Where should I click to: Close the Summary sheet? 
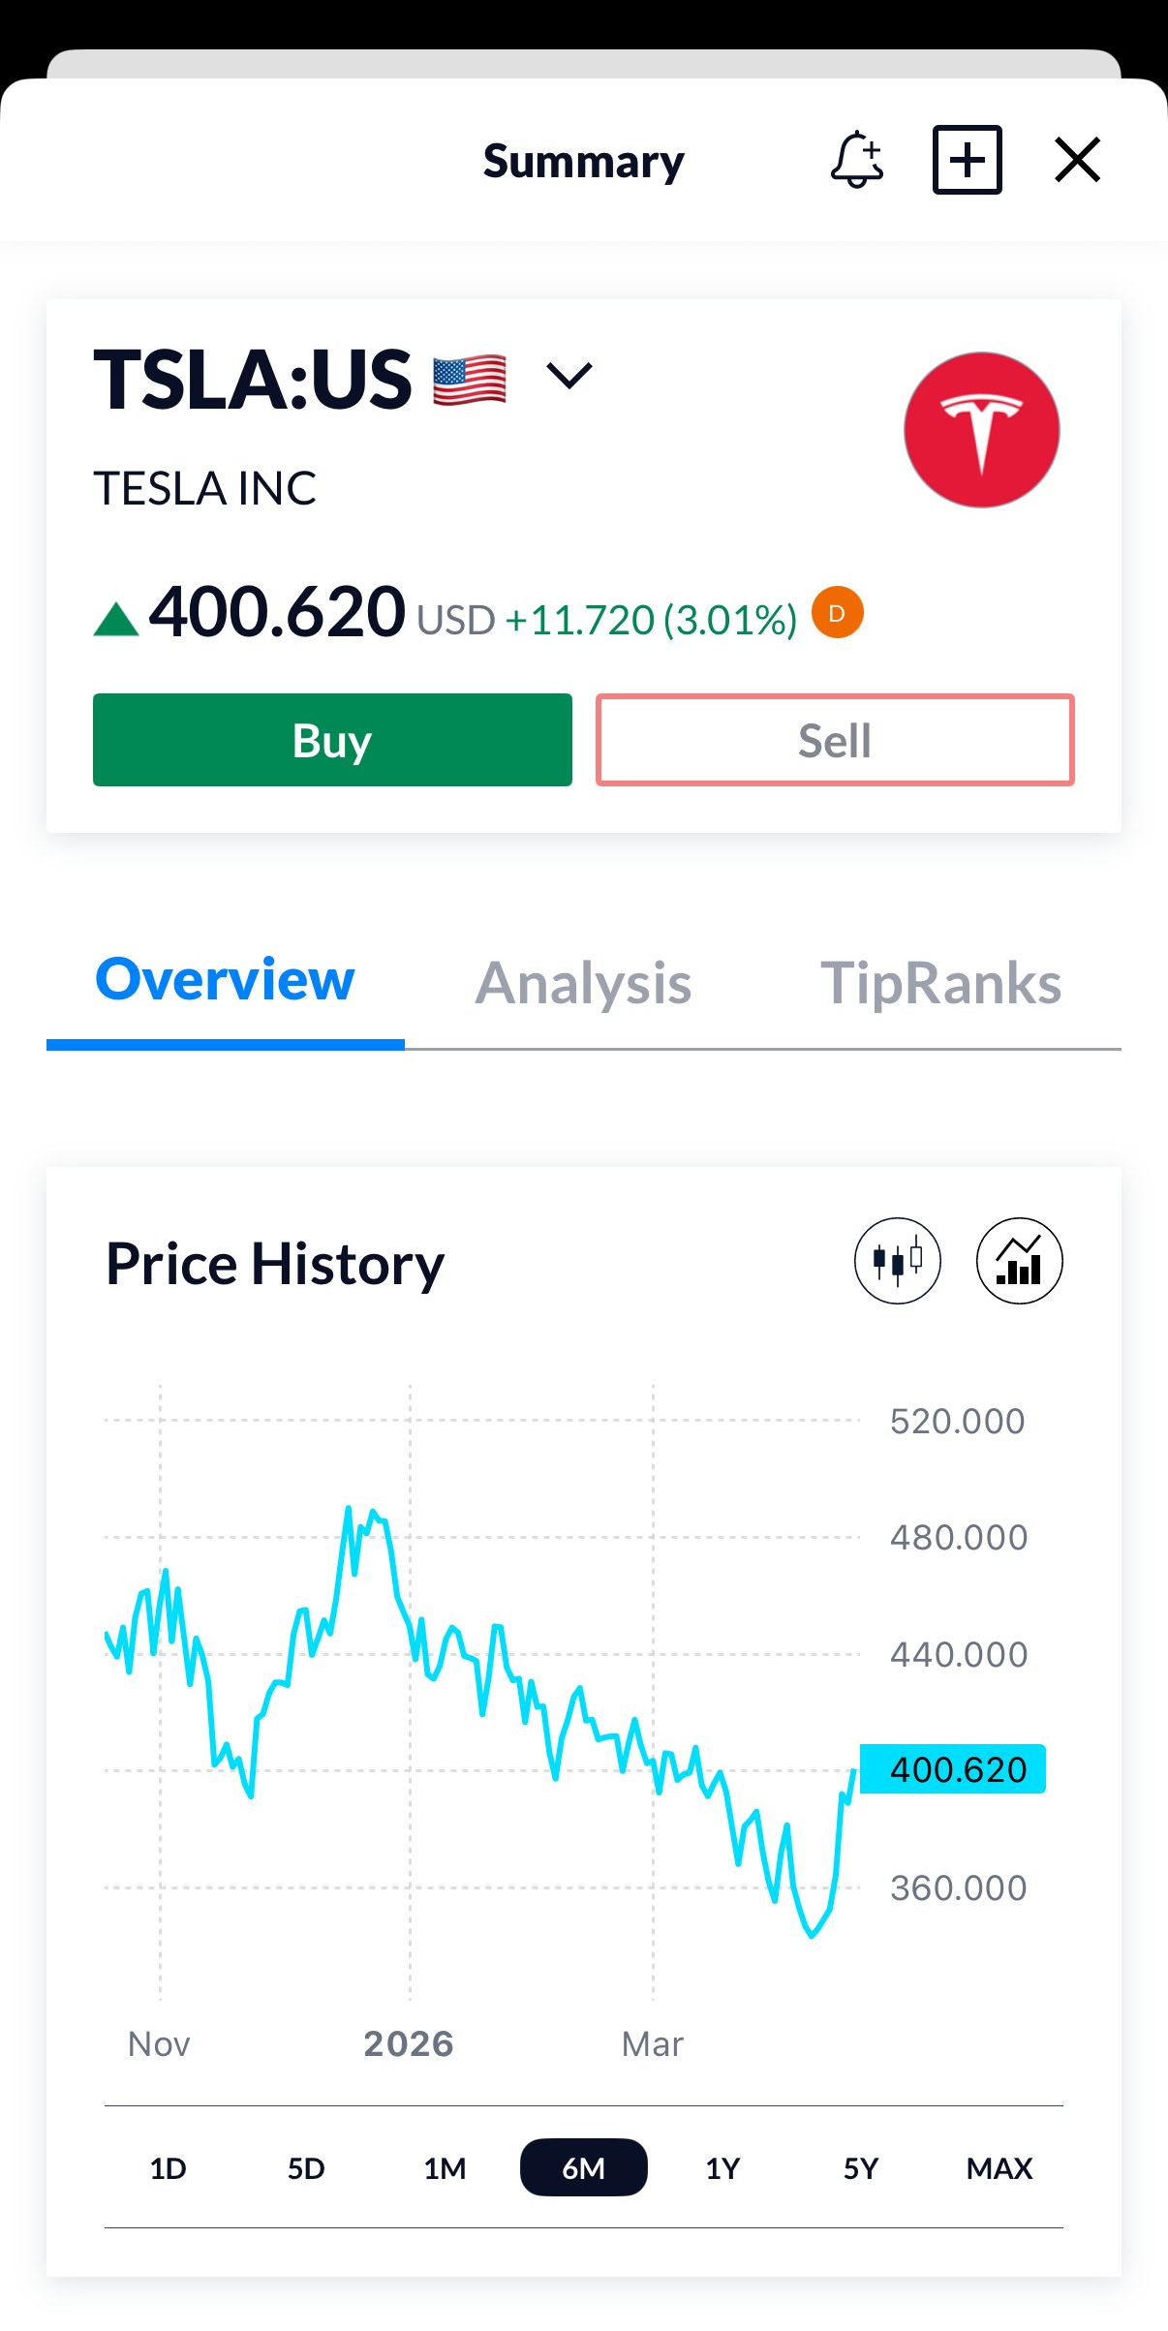[x=1077, y=160]
